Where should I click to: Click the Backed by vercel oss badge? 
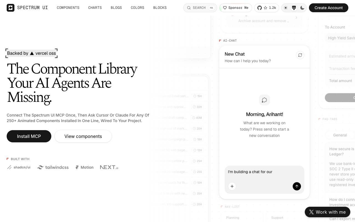(31, 53)
